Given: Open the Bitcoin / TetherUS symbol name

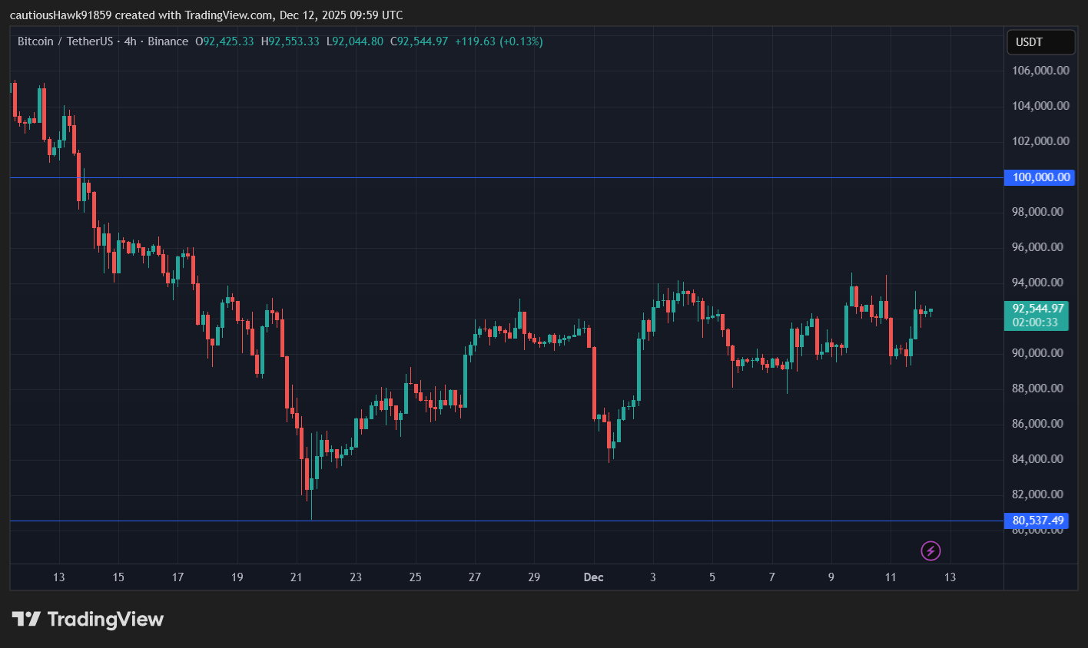Looking at the screenshot, I should click(x=65, y=41).
